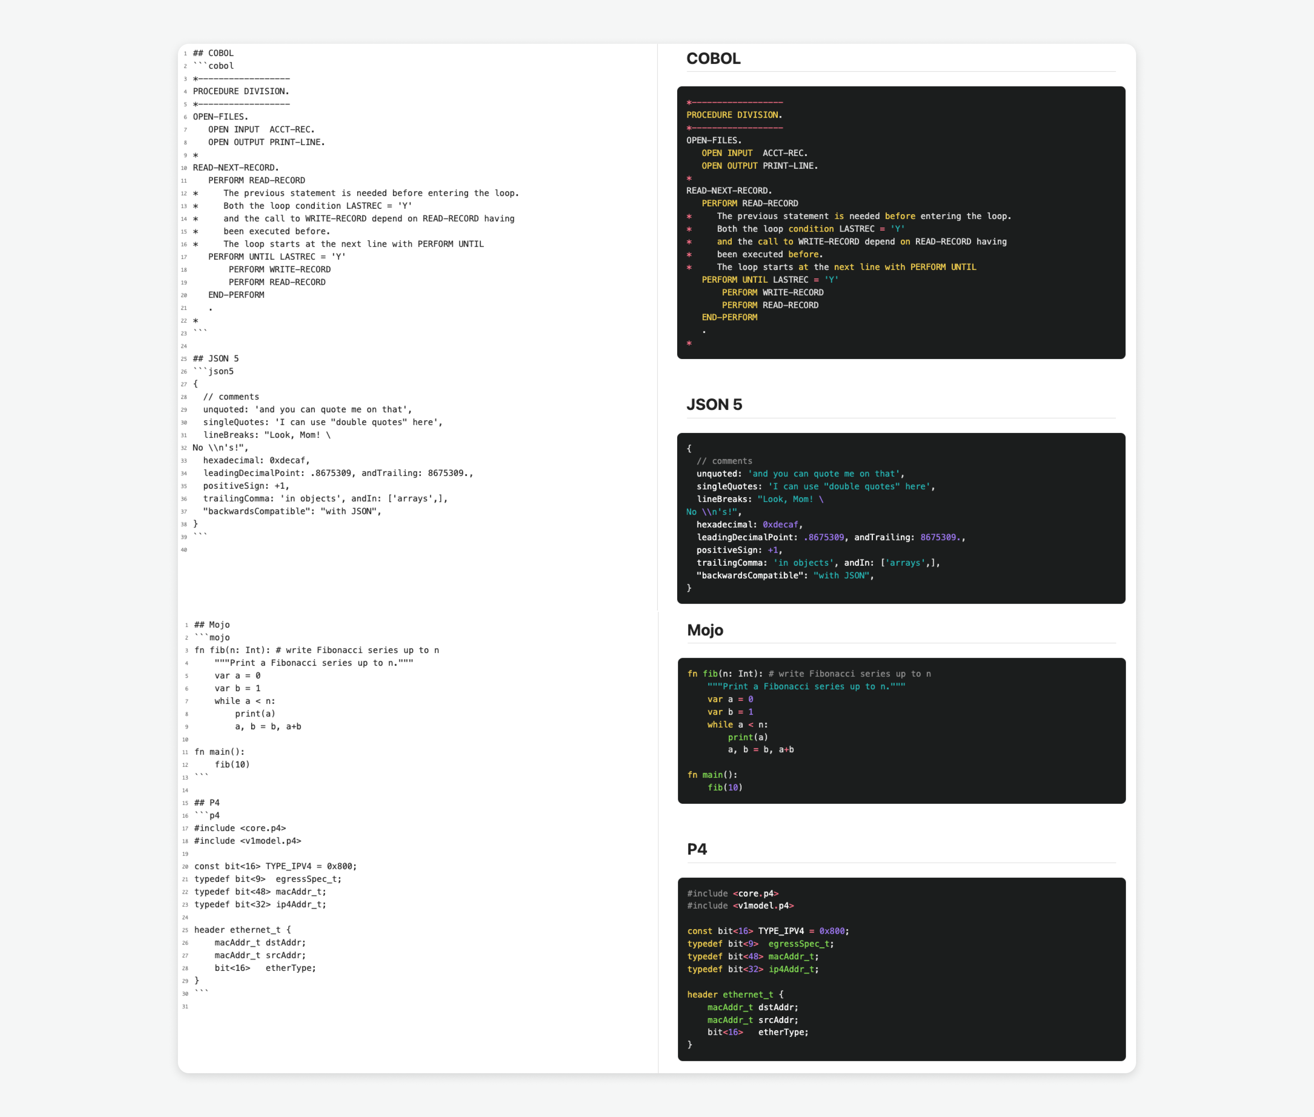This screenshot has height=1117, width=1314.
Task: Place cursor on '## COBOL' editor line
Action: [x=214, y=53]
